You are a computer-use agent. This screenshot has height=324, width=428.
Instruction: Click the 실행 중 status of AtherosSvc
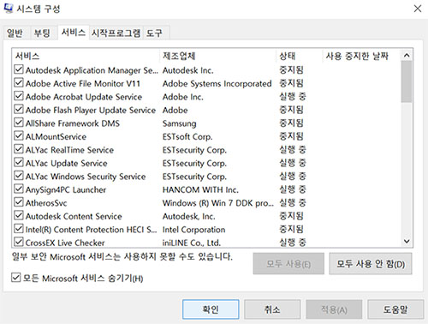(x=293, y=202)
